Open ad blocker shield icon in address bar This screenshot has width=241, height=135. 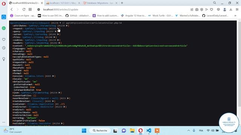202,9
